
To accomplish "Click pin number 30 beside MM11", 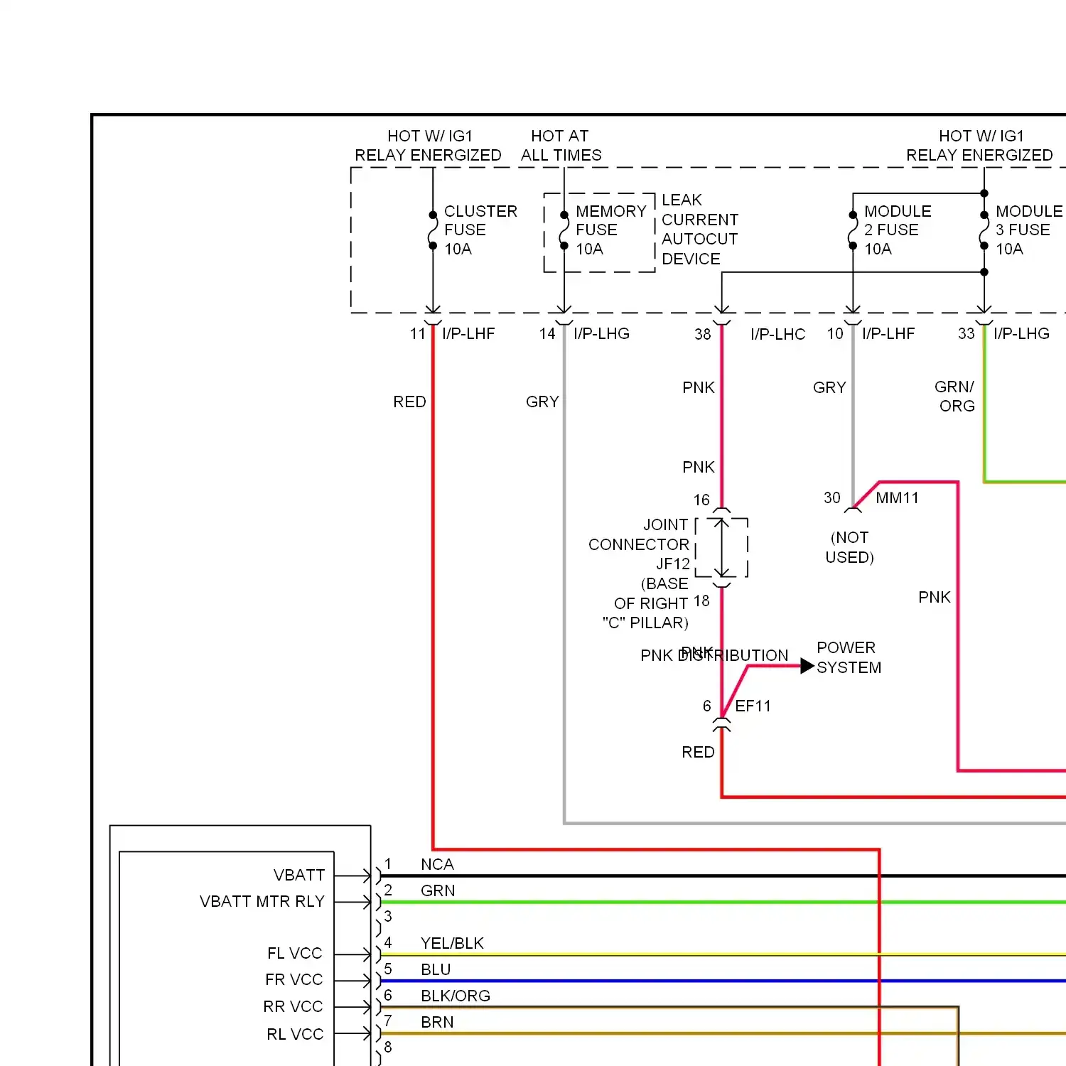I will 832,498.
